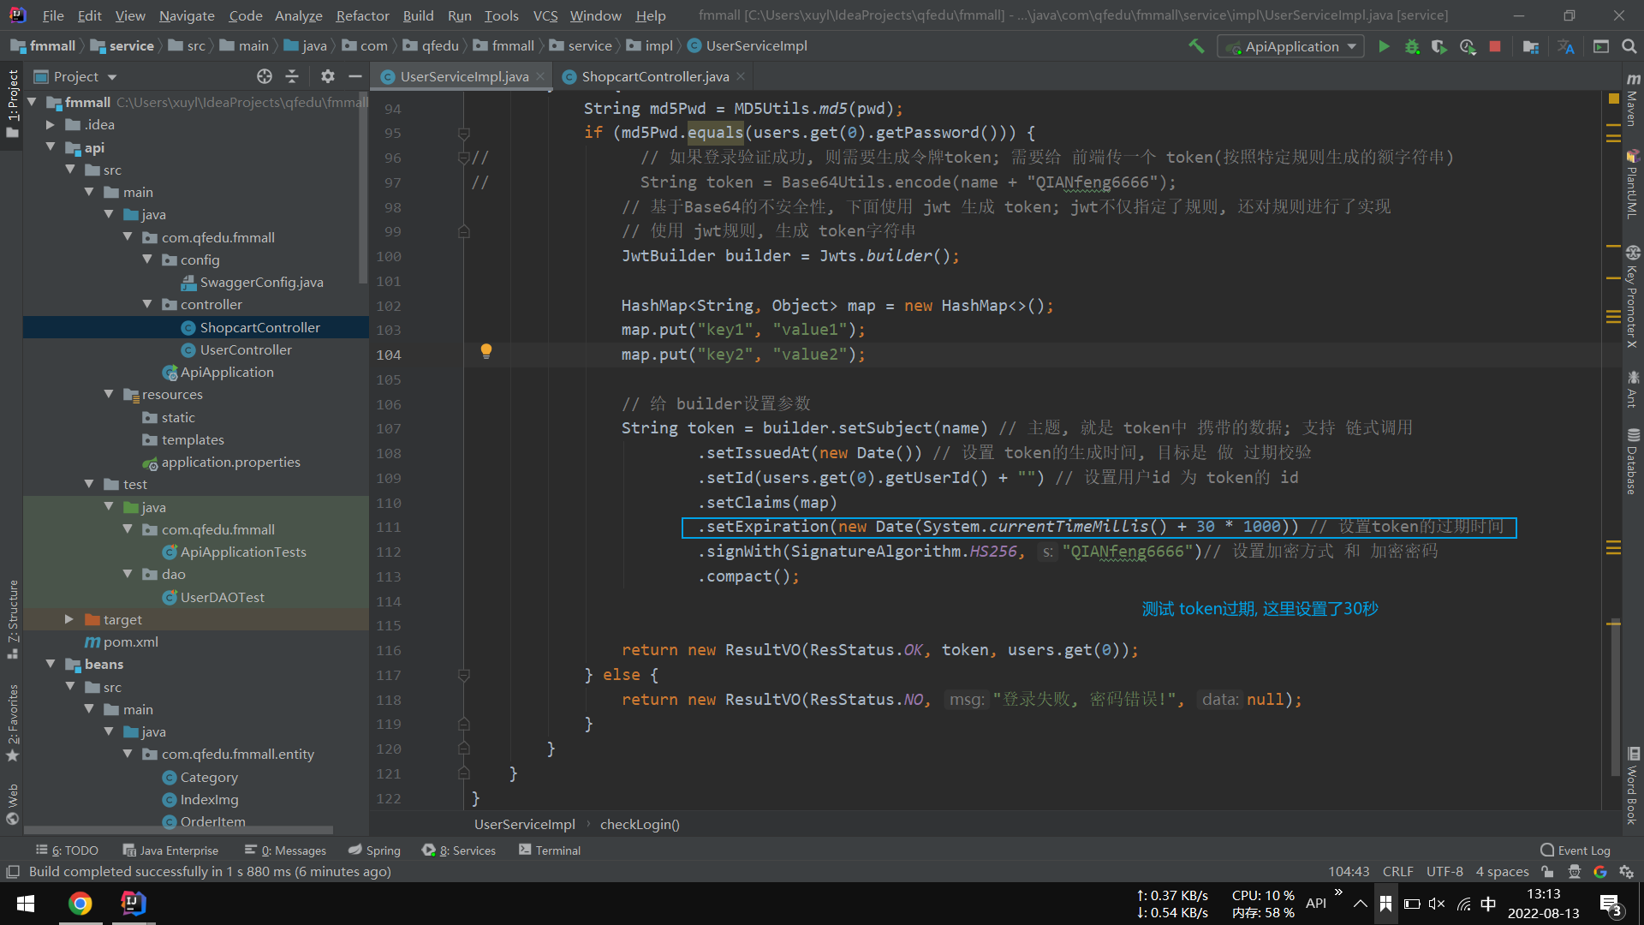Select the UserServiceImpl.java tab
Screen dimensions: 1644x925
[x=461, y=75]
